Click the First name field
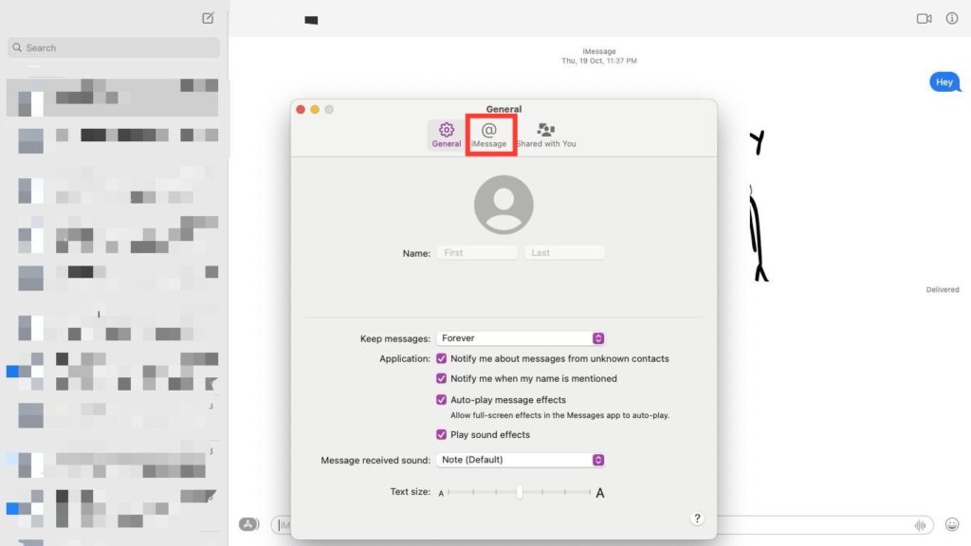Screen dimensions: 971x546 477,252
